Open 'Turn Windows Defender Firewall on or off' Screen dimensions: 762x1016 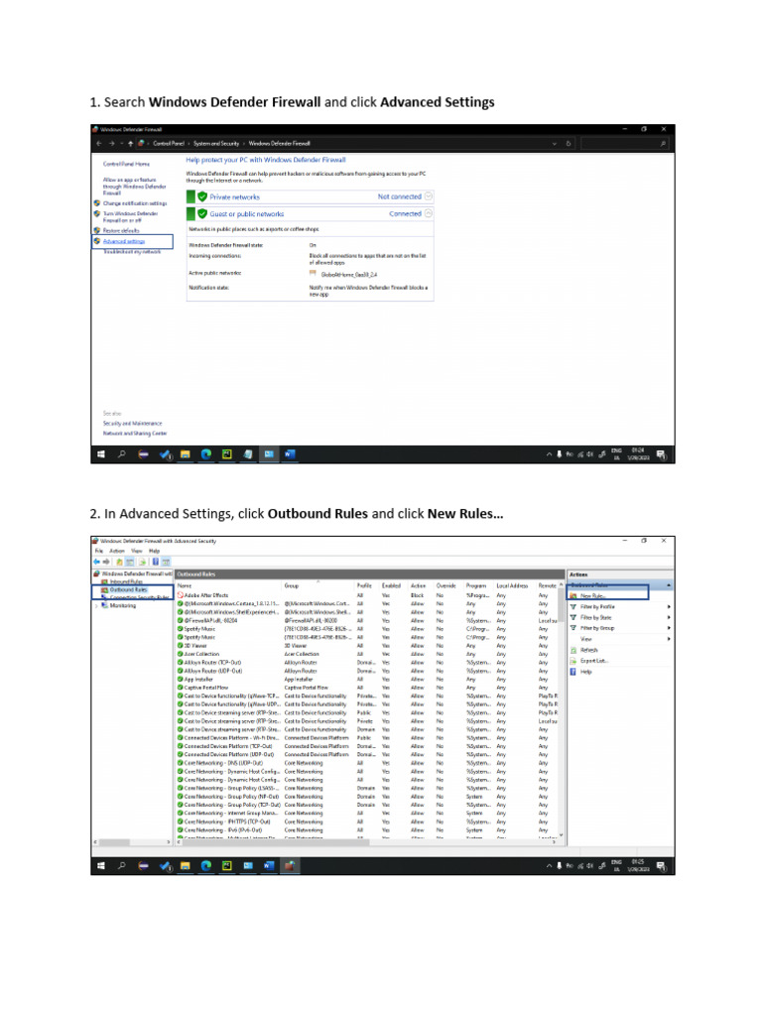tap(130, 217)
